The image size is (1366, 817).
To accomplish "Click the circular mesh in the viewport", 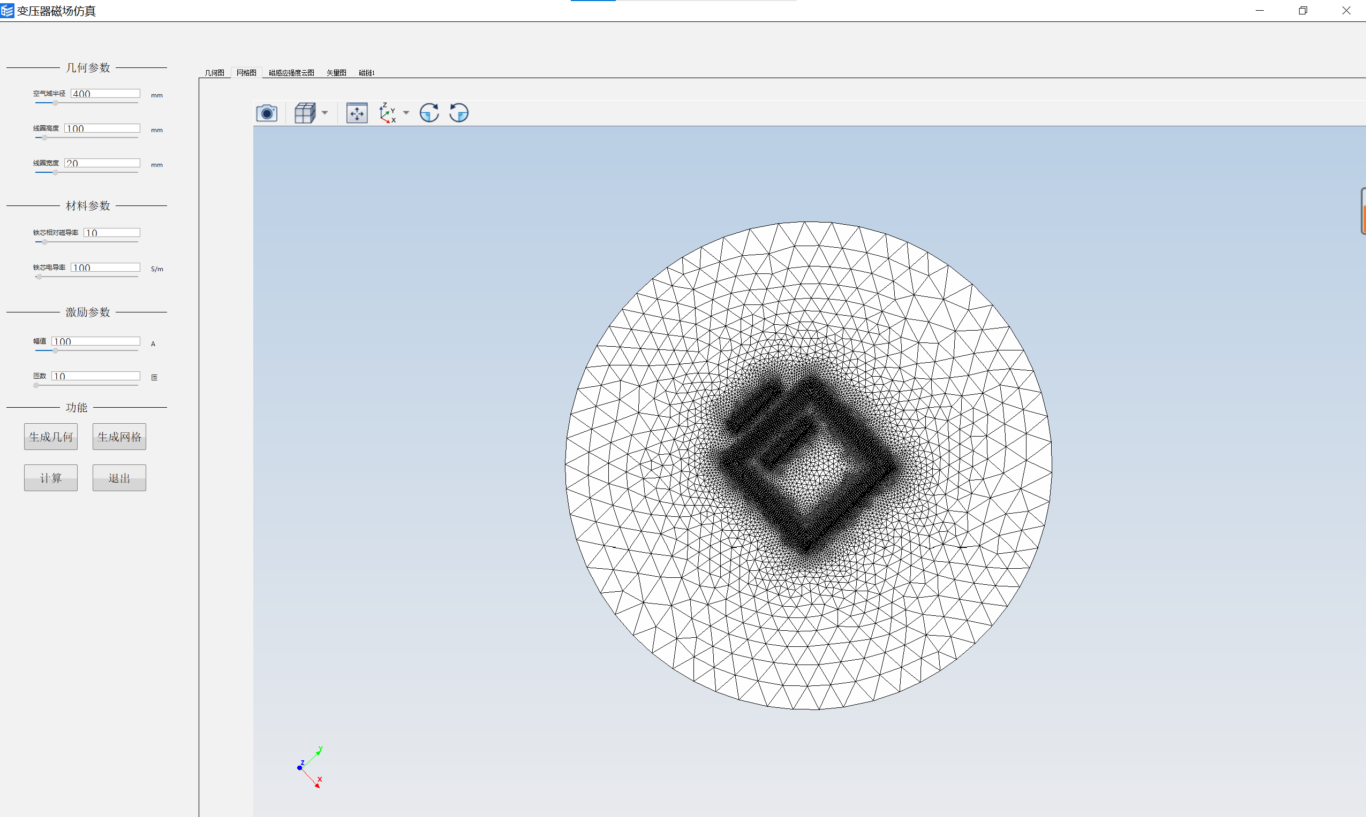I will pos(809,465).
